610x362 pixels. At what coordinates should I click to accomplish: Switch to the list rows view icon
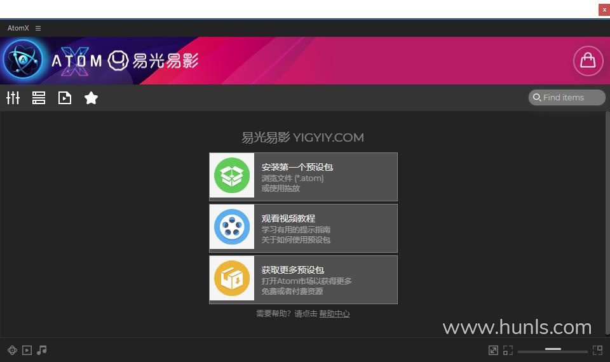(x=39, y=98)
